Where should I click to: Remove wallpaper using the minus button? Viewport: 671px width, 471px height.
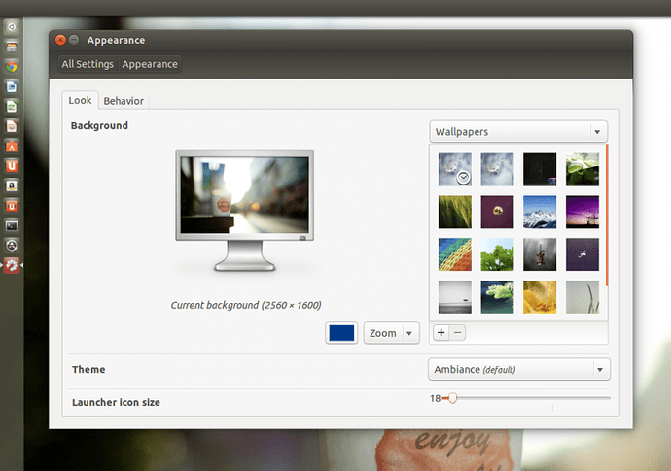tap(458, 332)
